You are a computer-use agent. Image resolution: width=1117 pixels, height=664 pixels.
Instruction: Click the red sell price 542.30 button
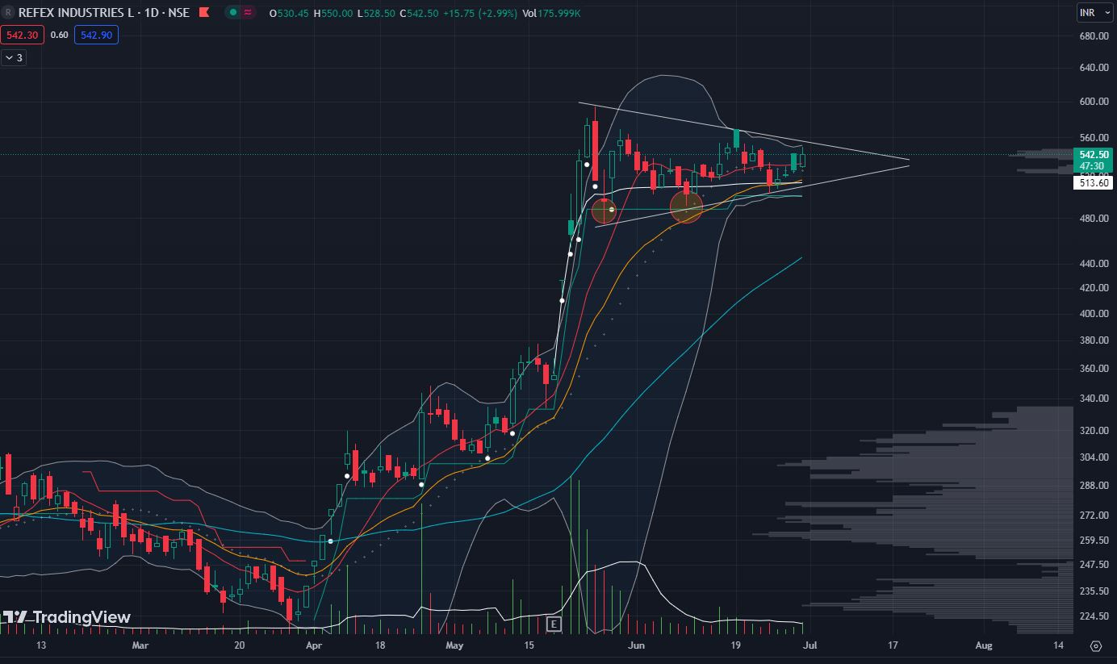[x=22, y=35]
